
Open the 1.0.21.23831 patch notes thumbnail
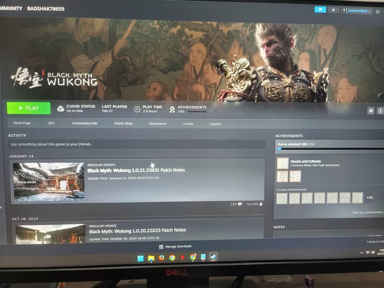(x=49, y=182)
